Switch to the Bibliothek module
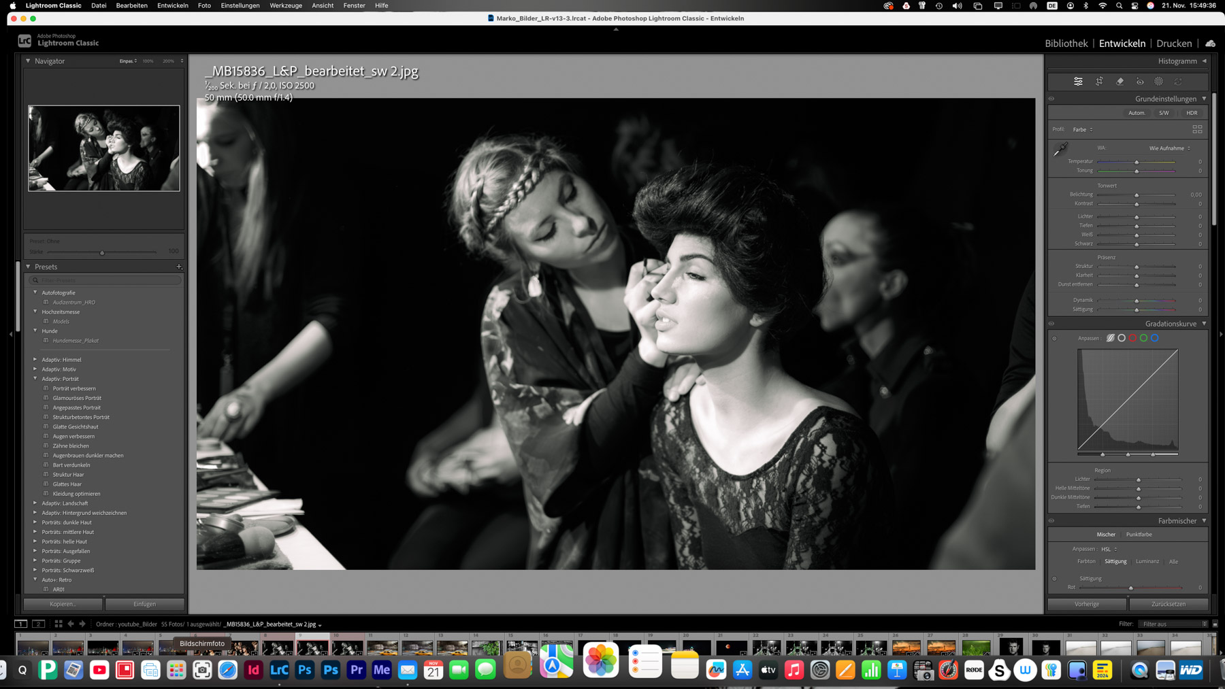This screenshot has height=689, width=1225. [x=1066, y=44]
